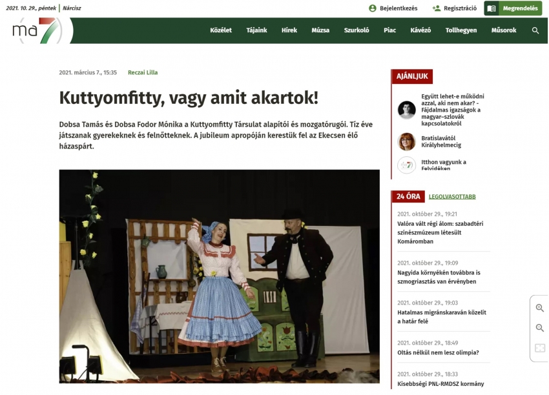Screen dimensions: 549x395
Task: Click the red-haired woman author avatar
Action: [406, 142]
